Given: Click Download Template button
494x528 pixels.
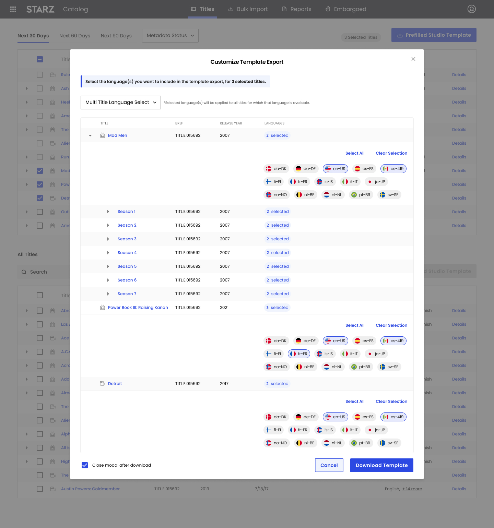Looking at the screenshot, I should coord(382,465).
